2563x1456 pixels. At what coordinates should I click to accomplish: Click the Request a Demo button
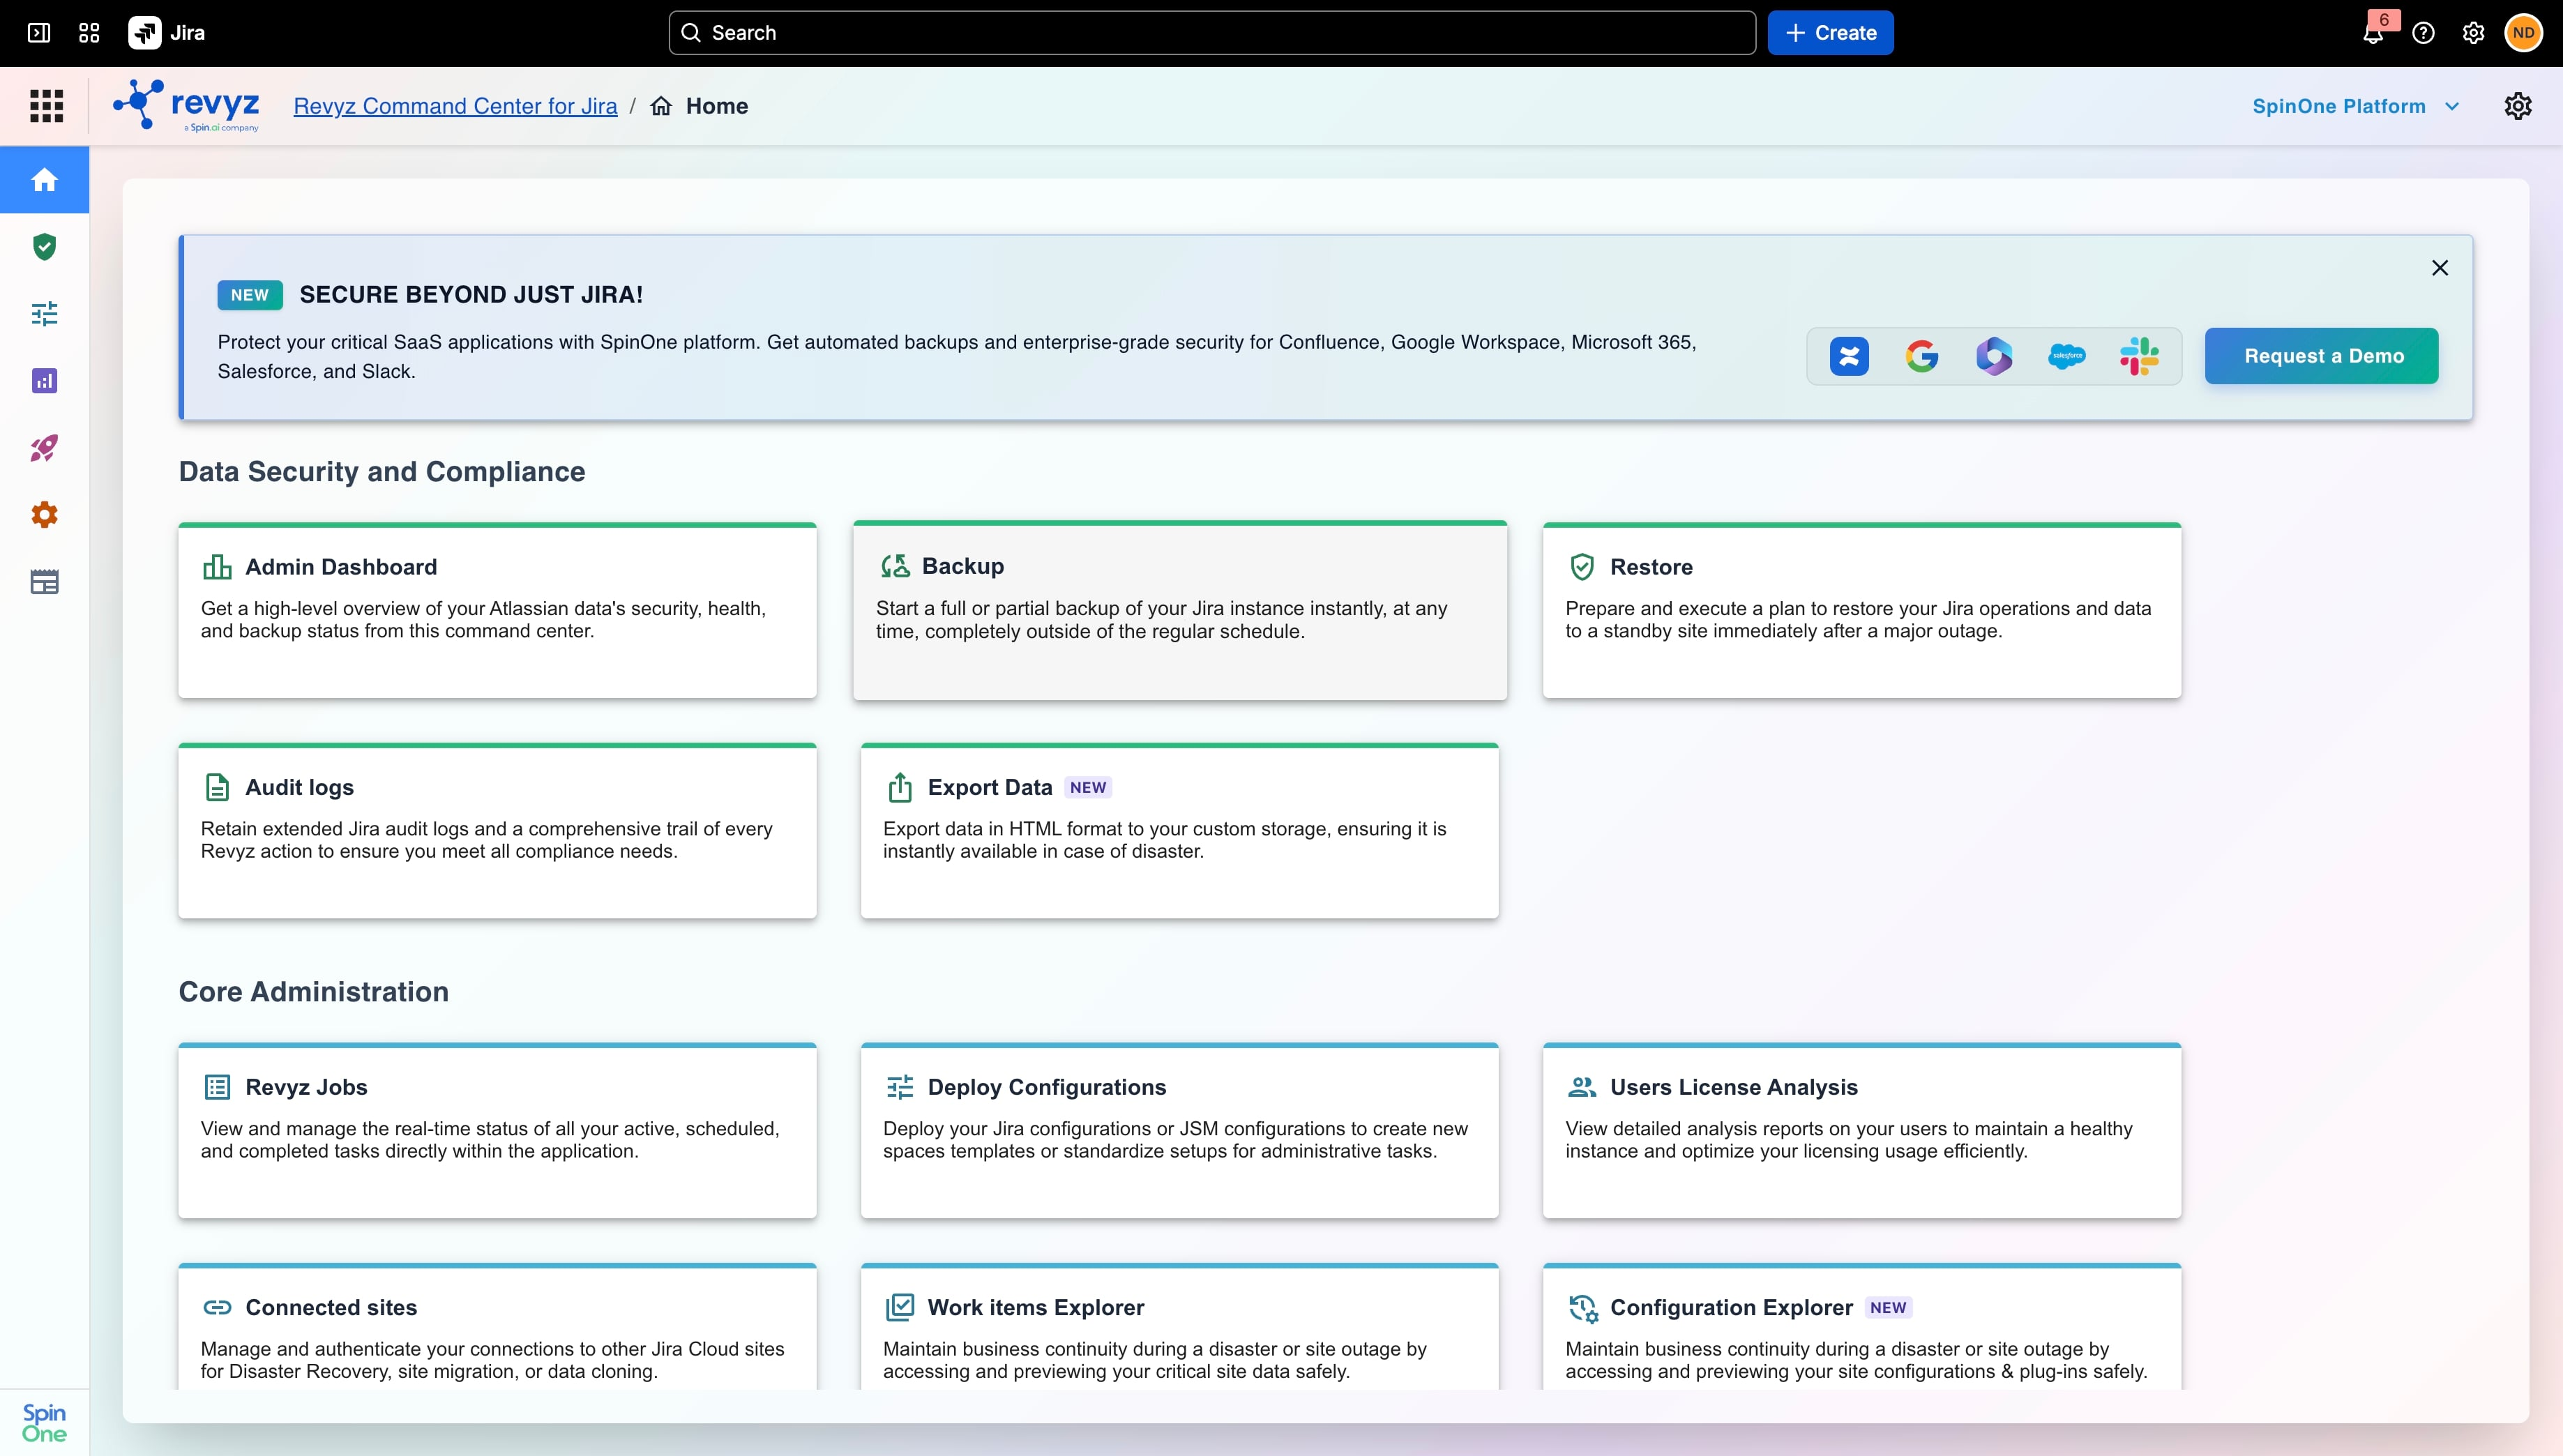(2322, 356)
